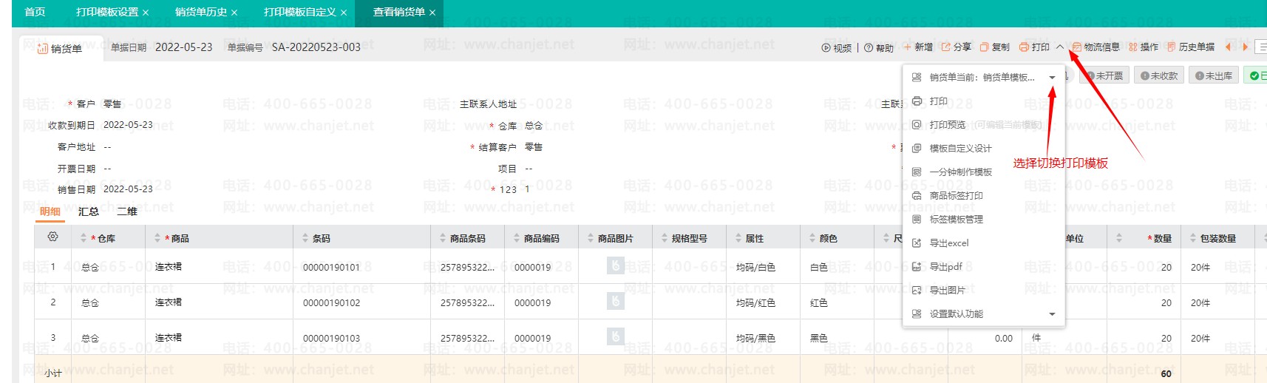Open 物流信息 logistics info

1096,47
